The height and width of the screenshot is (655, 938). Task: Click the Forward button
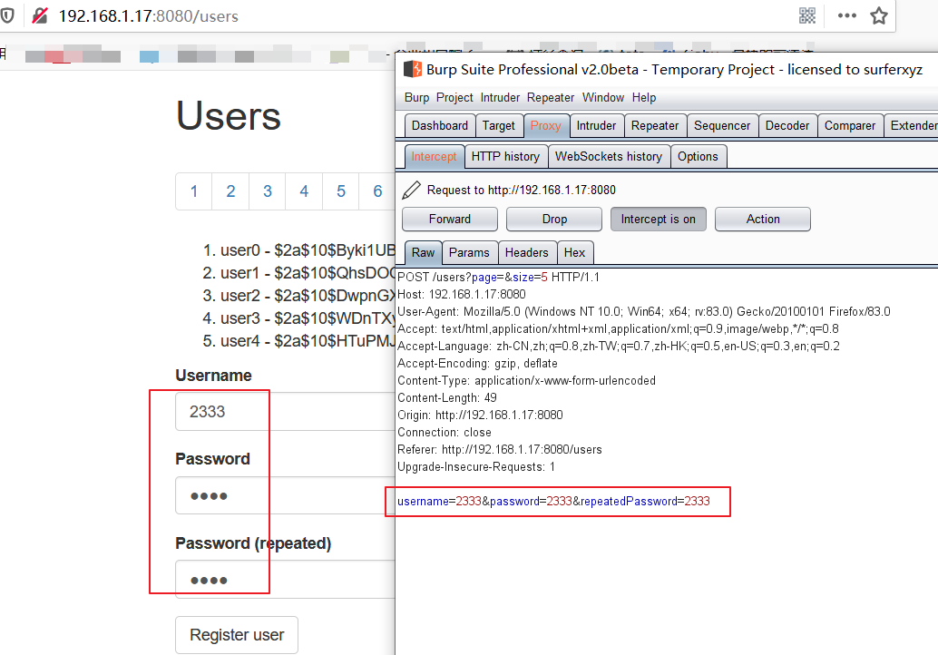(450, 219)
